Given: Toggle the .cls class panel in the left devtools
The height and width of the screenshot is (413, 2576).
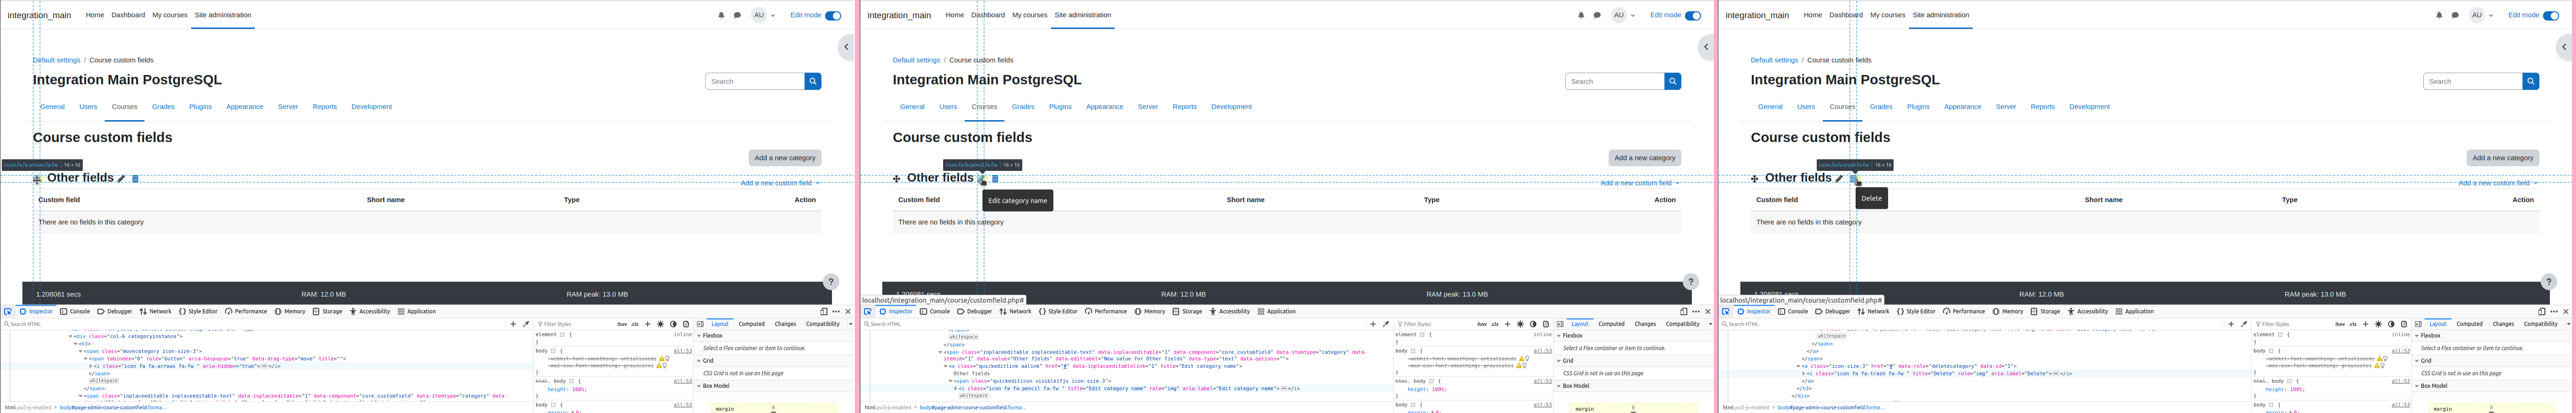Looking at the screenshot, I should 635,324.
